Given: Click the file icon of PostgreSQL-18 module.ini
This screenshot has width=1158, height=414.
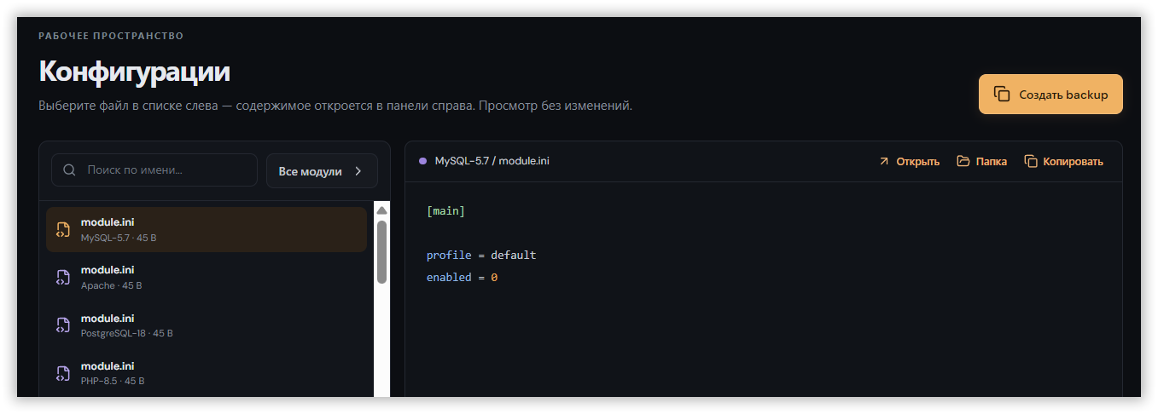Looking at the screenshot, I should pos(63,325).
